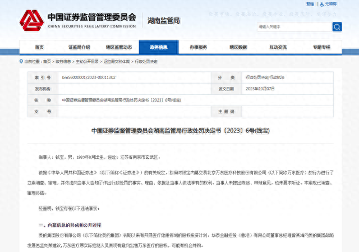Open the 互动交流 navigation tab
The height and width of the screenshot is (252, 359).
(x=278, y=47)
